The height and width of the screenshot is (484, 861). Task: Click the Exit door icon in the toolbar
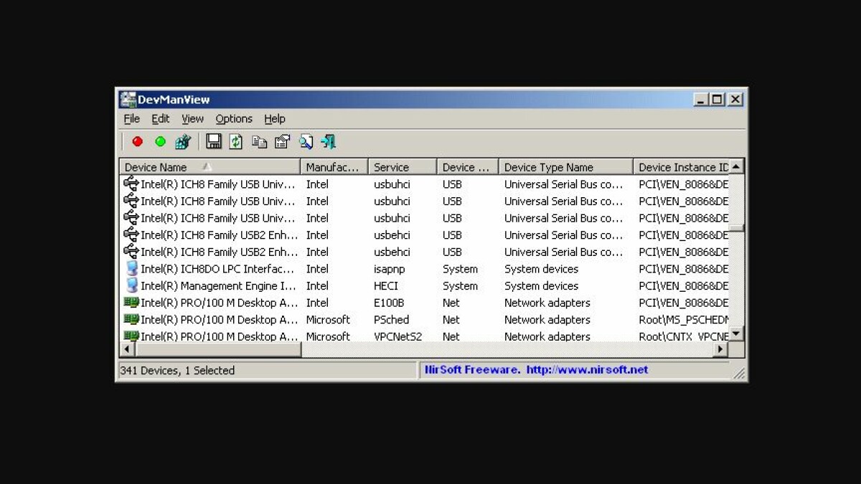(329, 142)
